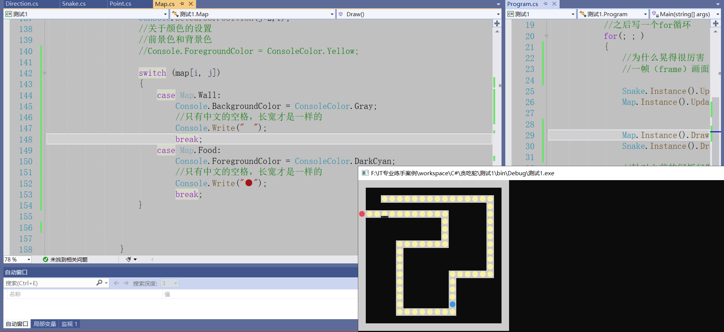The image size is (724, 332).
Task: Click the code cleanup broom icon
Action: pos(129,260)
